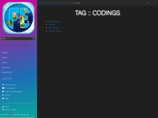Open the Cool menu section
The width and height of the screenshot is (158, 118).
coord(5,62)
